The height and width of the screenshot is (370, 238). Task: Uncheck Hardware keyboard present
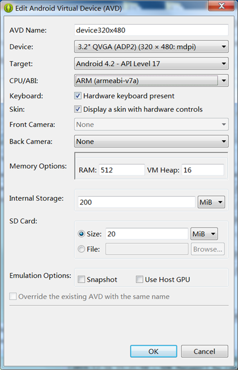point(78,96)
